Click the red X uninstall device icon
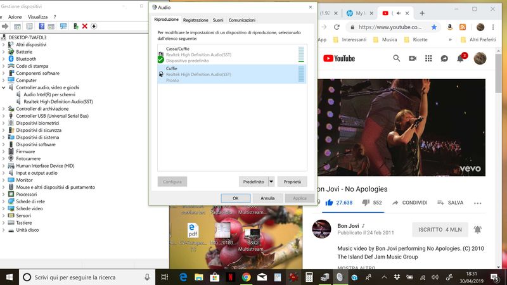 pos(85,26)
